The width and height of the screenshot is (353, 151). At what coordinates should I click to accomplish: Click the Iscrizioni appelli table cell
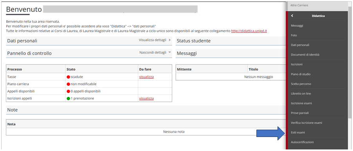click(36, 98)
